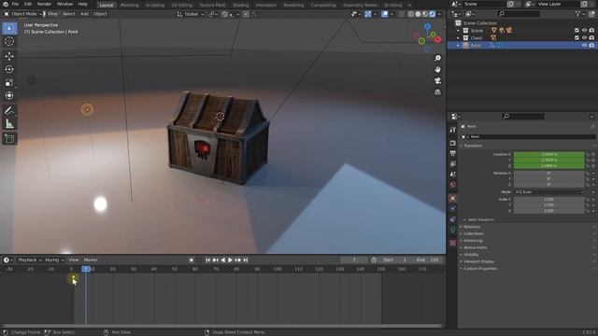Open the Object Mode dropdown
Image resolution: width=598 pixels, height=336 pixels.
coord(23,14)
